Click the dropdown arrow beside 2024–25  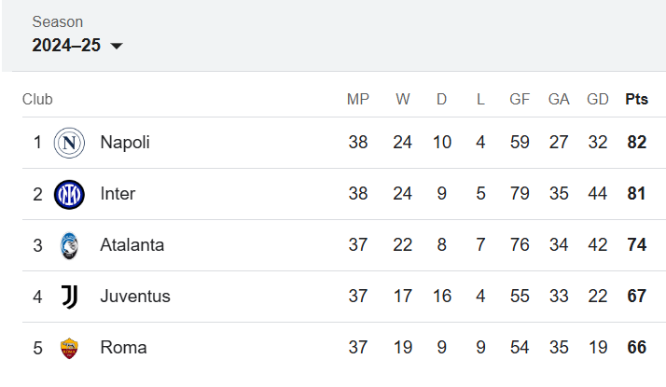117,46
